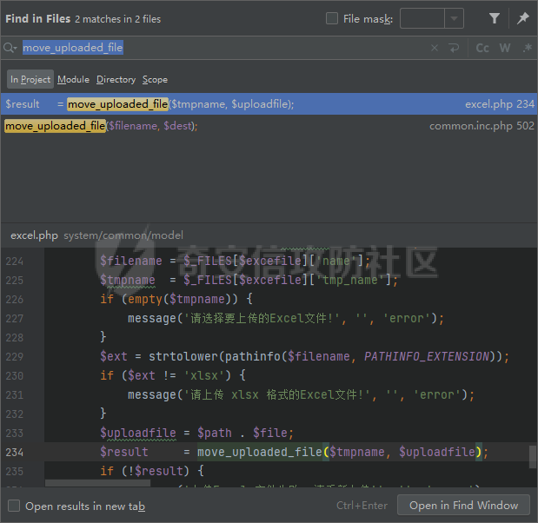Toggle Match Case (Cc) option
The image size is (538, 523).
point(482,48)
